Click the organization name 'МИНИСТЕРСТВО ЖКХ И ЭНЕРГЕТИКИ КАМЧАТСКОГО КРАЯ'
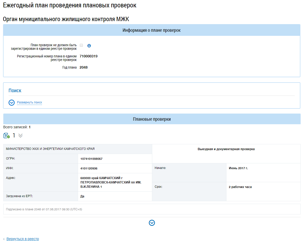 tap(50, 149)
